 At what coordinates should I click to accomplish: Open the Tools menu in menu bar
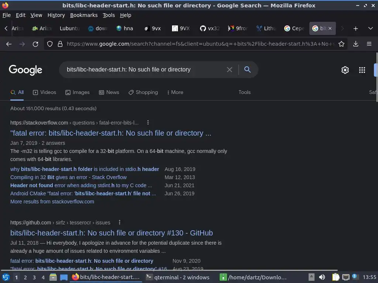pos(109,15)
